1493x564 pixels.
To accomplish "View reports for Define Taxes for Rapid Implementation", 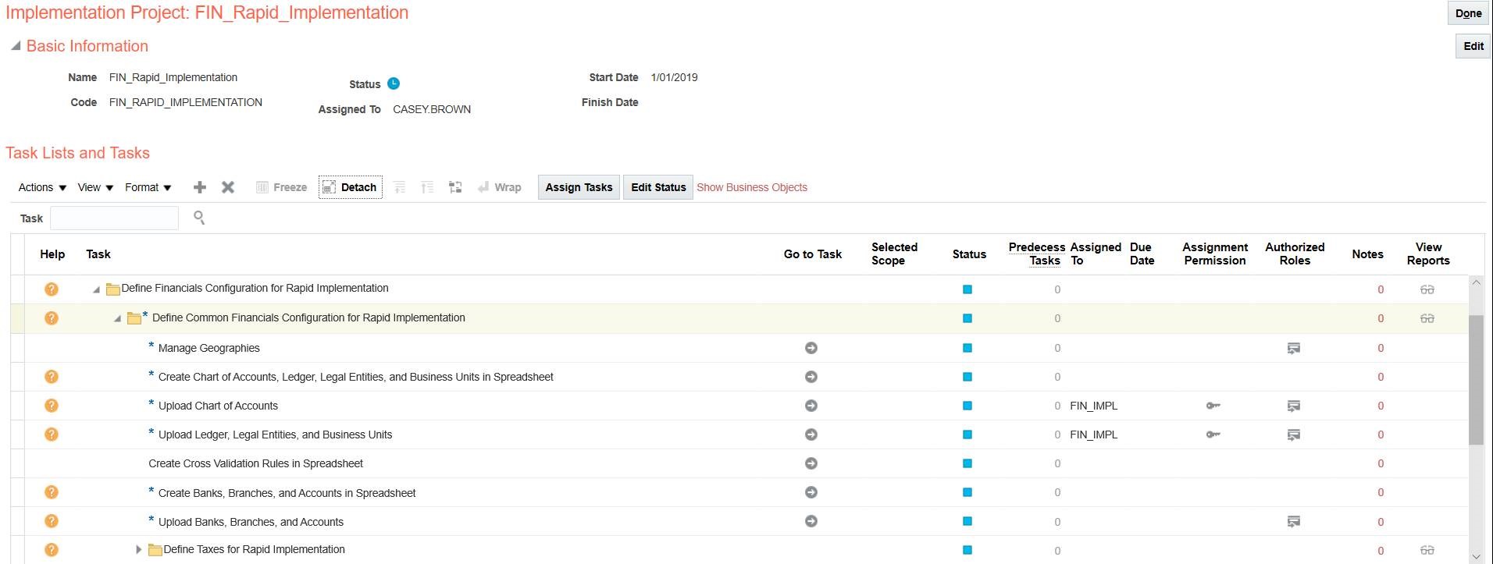I will pyautogui.click(x=1427, y=550).
